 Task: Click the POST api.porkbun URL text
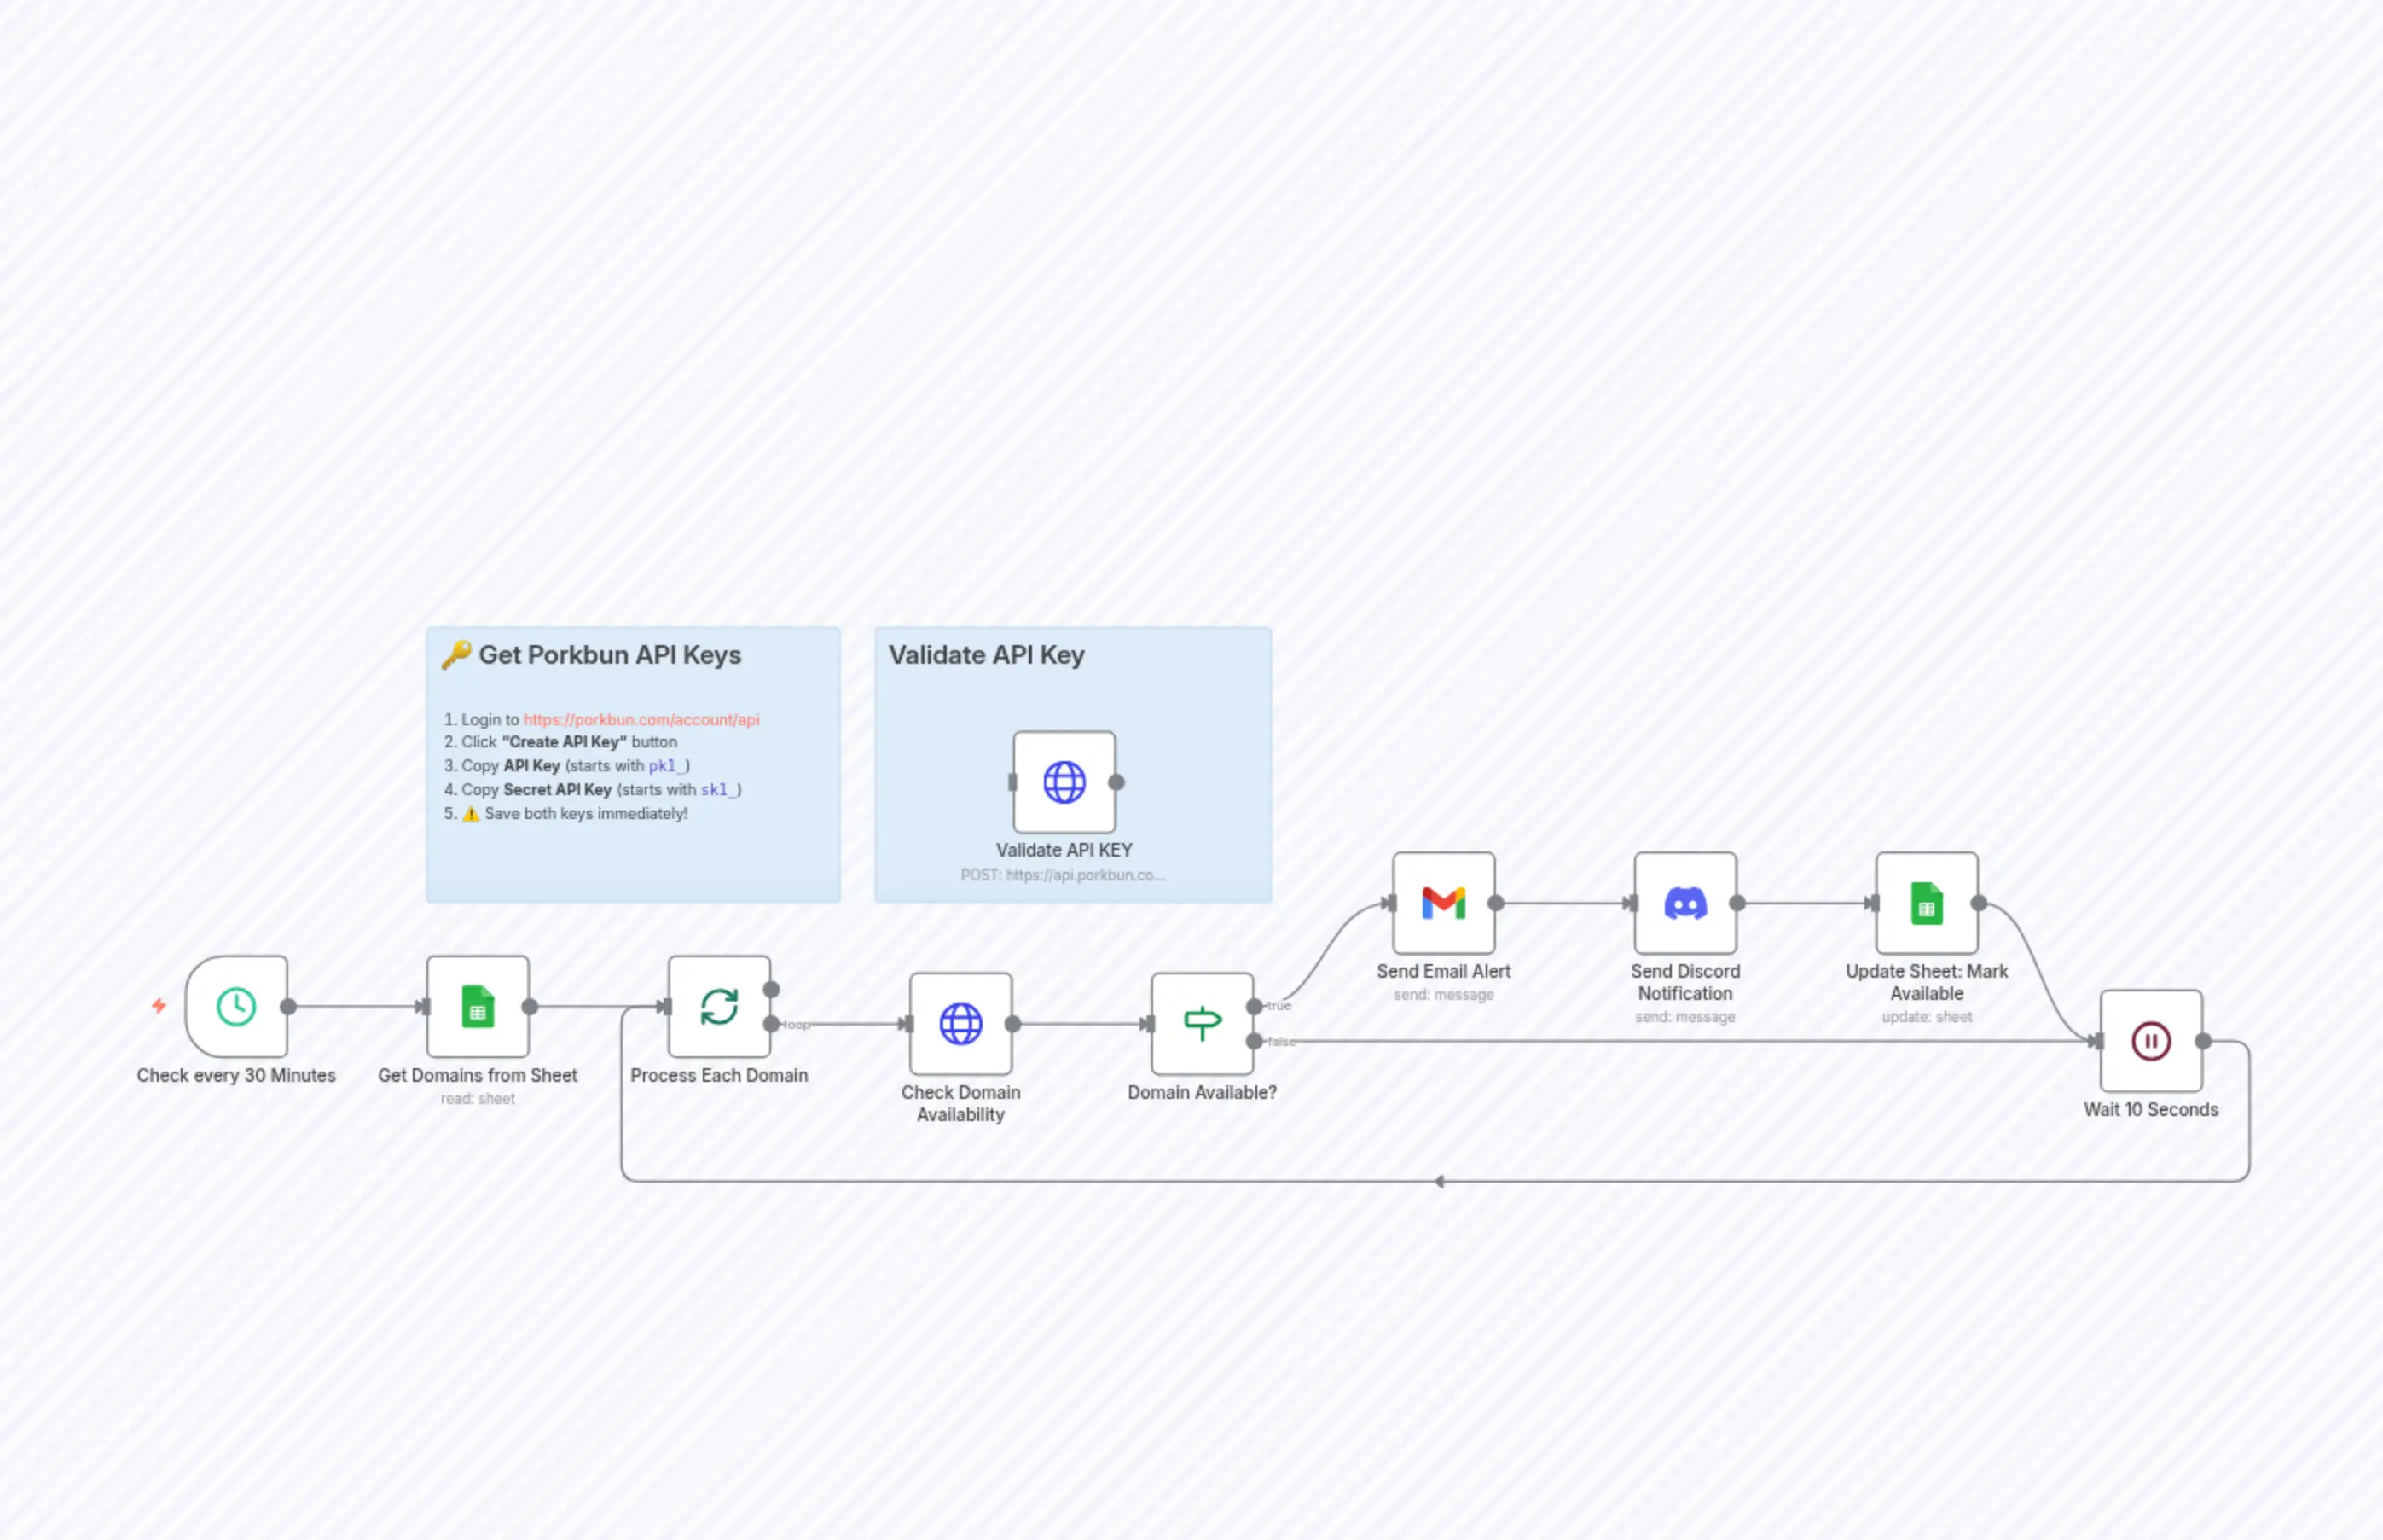(x=1063, y=874)
